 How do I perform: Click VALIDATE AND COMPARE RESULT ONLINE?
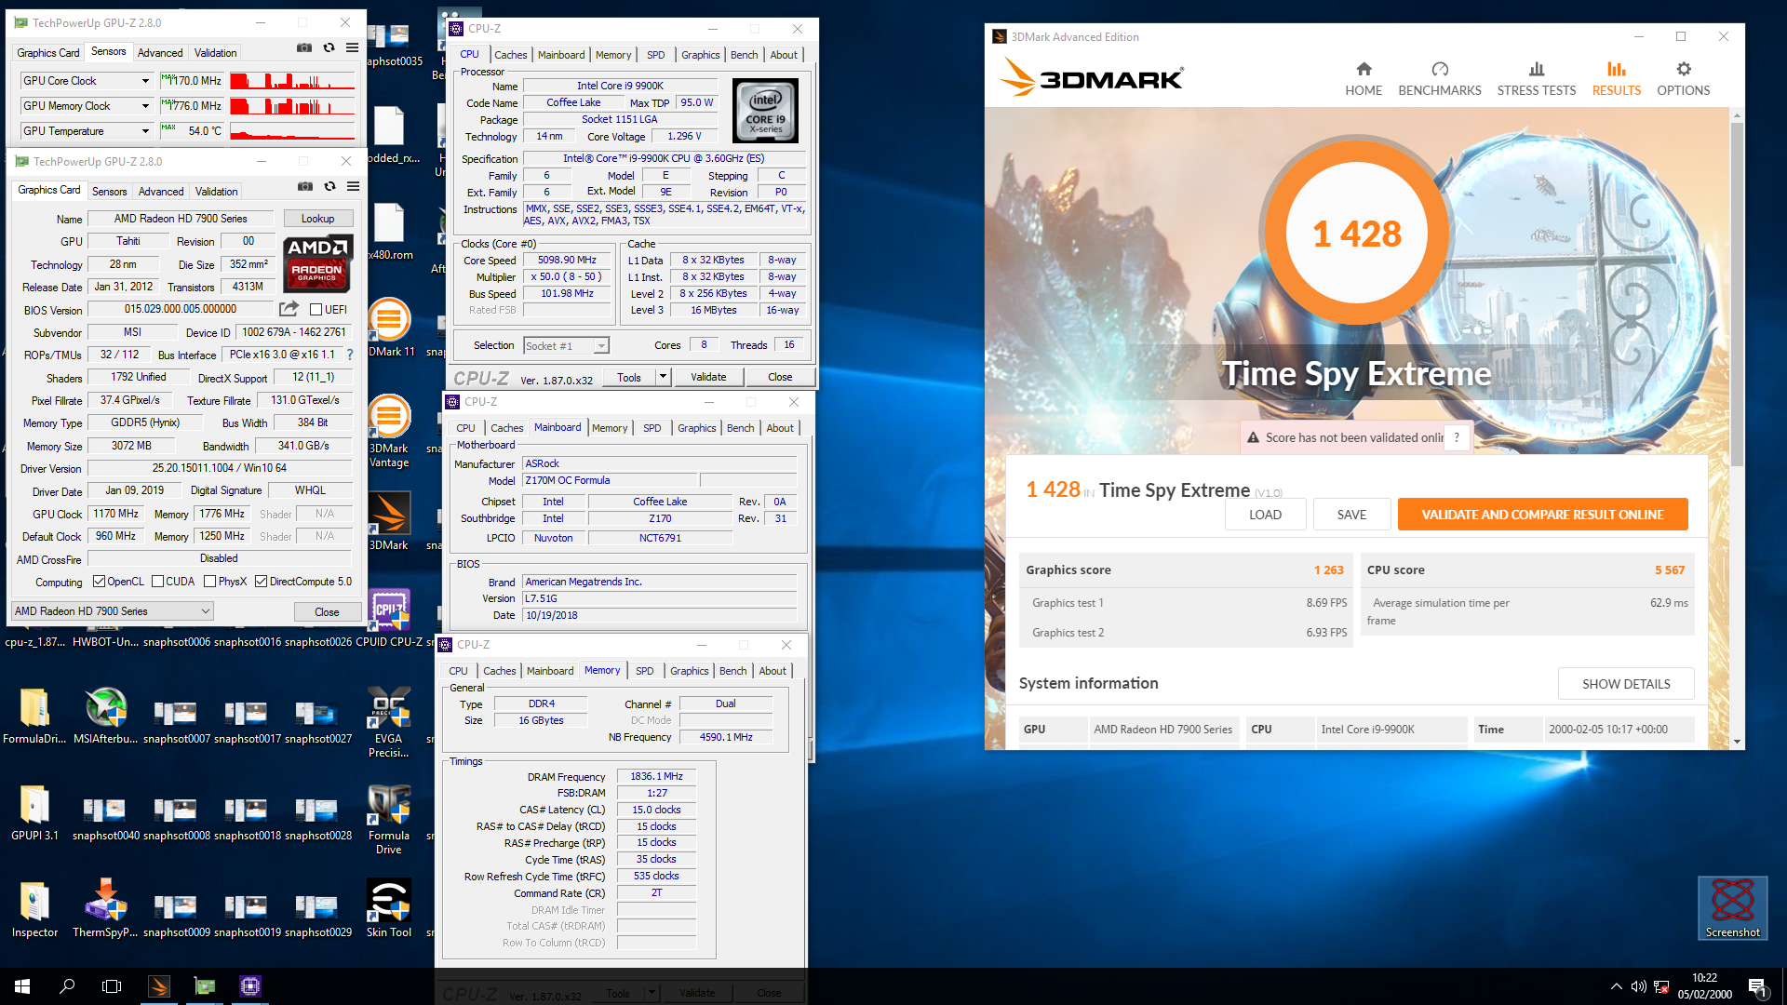[x=1542, y=515]
